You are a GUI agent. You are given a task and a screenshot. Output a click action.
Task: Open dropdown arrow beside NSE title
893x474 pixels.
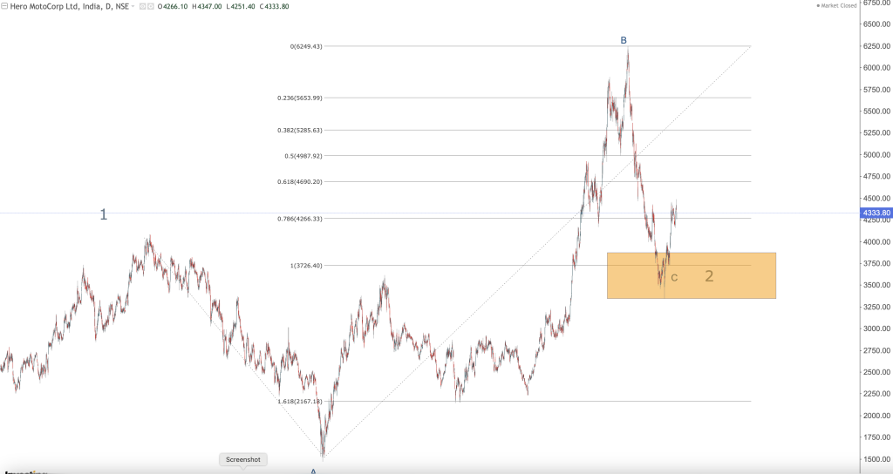point(133,7)
